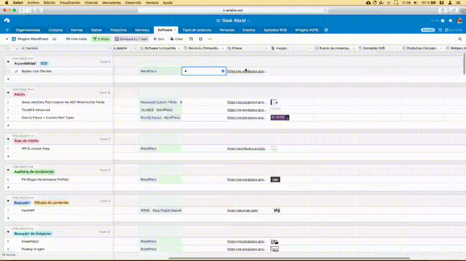Screen dimensions: 466x261
Task: Open the Color options
Action: pos(177,39)
